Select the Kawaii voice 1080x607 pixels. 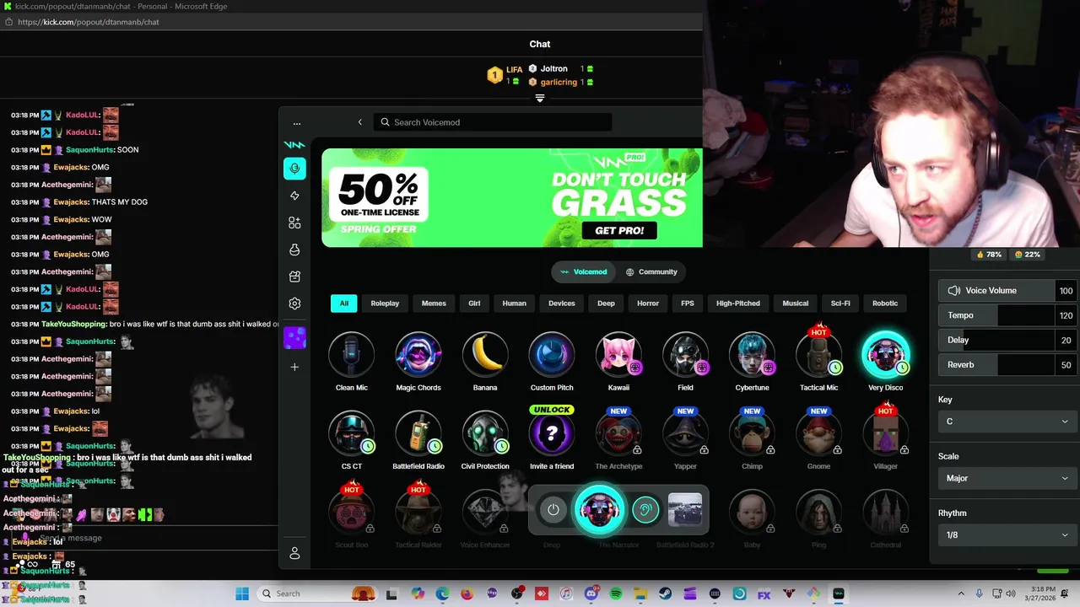click(618, 355)
